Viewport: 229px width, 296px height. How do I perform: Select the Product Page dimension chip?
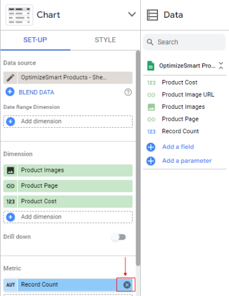tap(75, 186)
